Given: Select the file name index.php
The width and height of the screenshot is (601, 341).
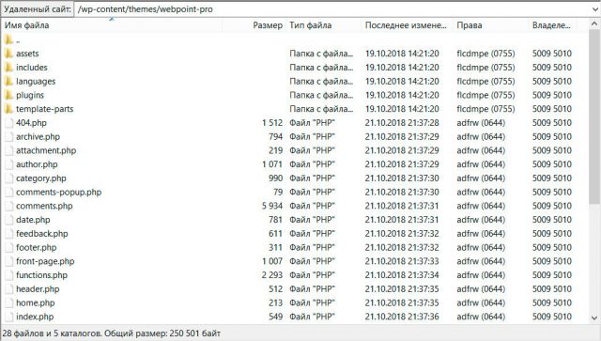Looking at the screenshot, I should coord(35,317).
